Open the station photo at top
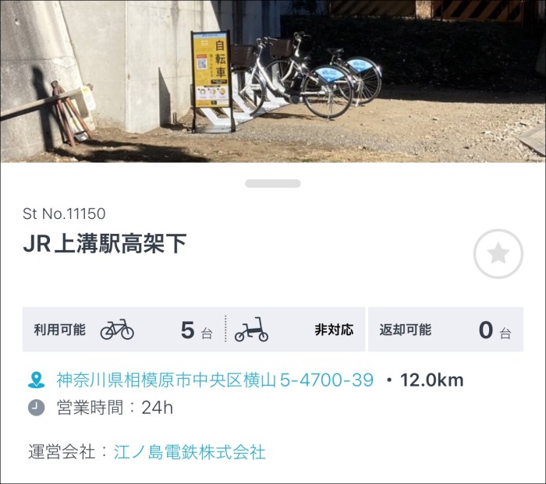Screen dimensions: 546x484 point(273,81)
